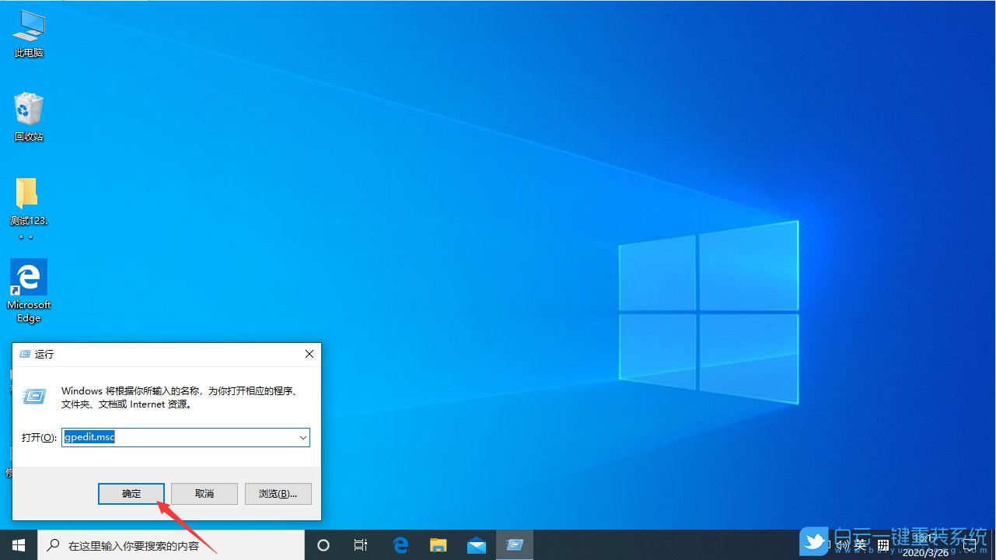Open the 浏览 file browser dialog
This screenshot has width=996, height=560.
click(x=278, y=493)
